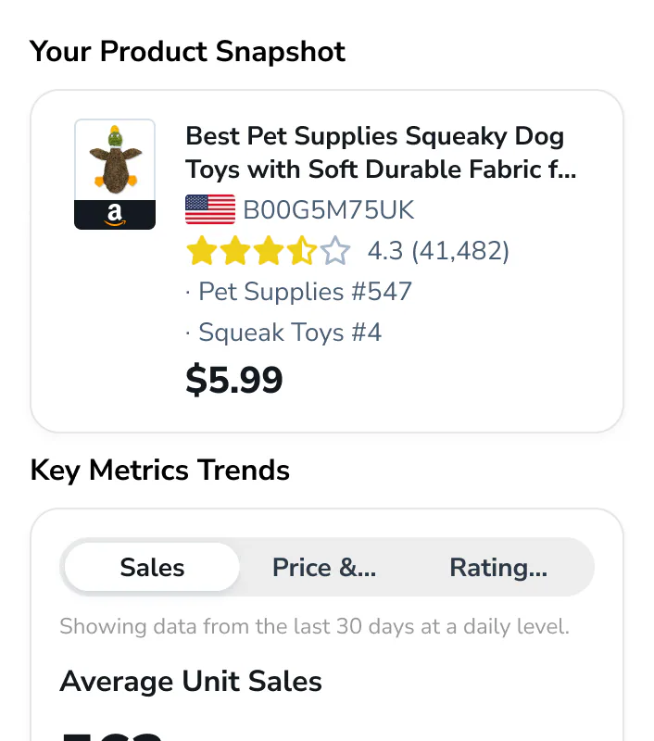This screenshot has width=654, height=741.
Task: Click the empty fifth star outline
Action: coord(336,250)
